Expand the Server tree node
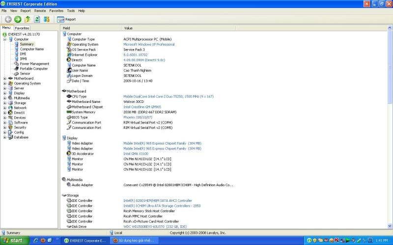This screenshot has height=245, width=393. [x=5, y=88]
